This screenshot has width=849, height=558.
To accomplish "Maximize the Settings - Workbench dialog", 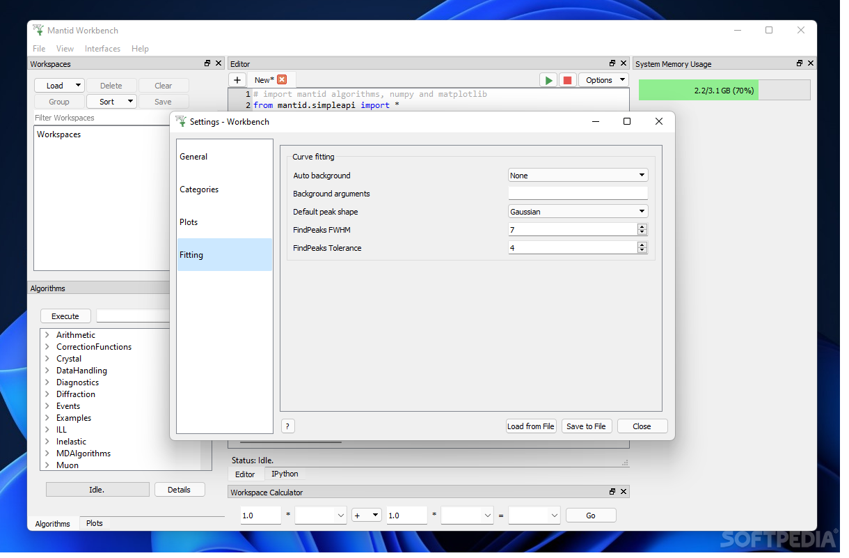I will coord(626,121).
